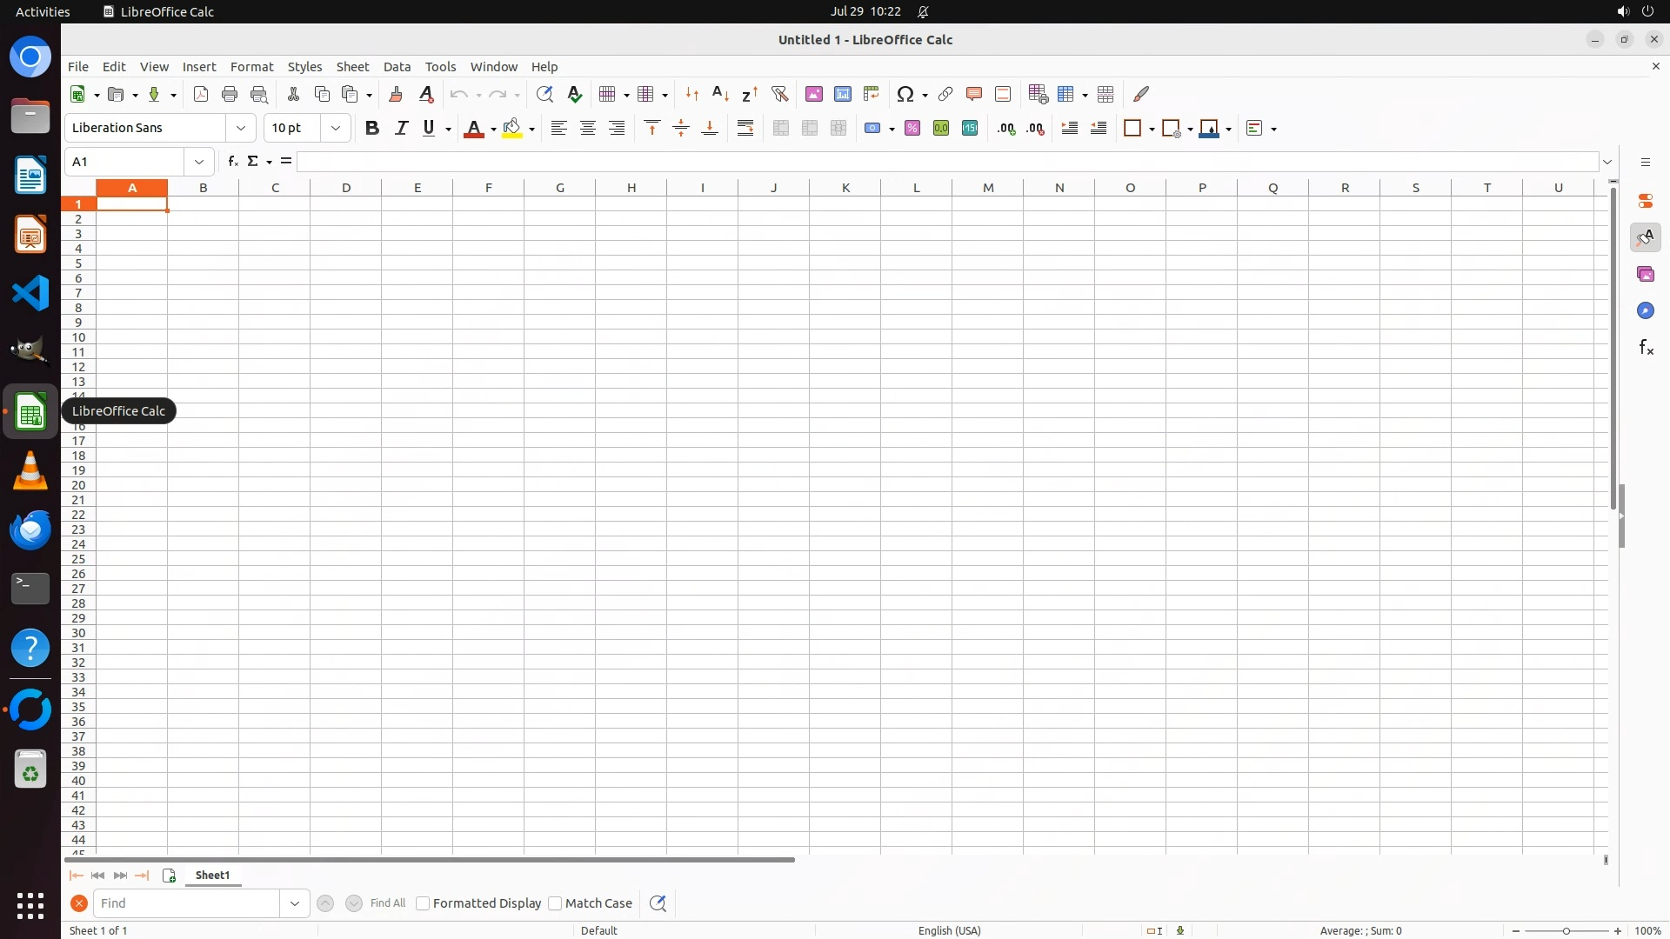Click the Insert Chart icon

click(842, 94)
